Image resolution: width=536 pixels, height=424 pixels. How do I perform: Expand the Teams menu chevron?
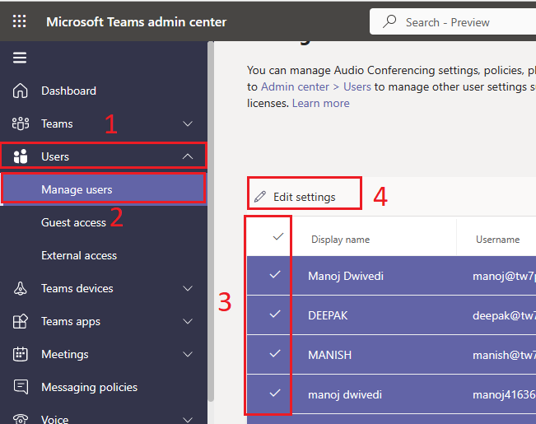(x=188, y=123)
